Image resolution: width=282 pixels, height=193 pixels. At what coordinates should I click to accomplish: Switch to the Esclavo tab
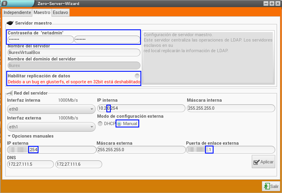tap(60, 13)
